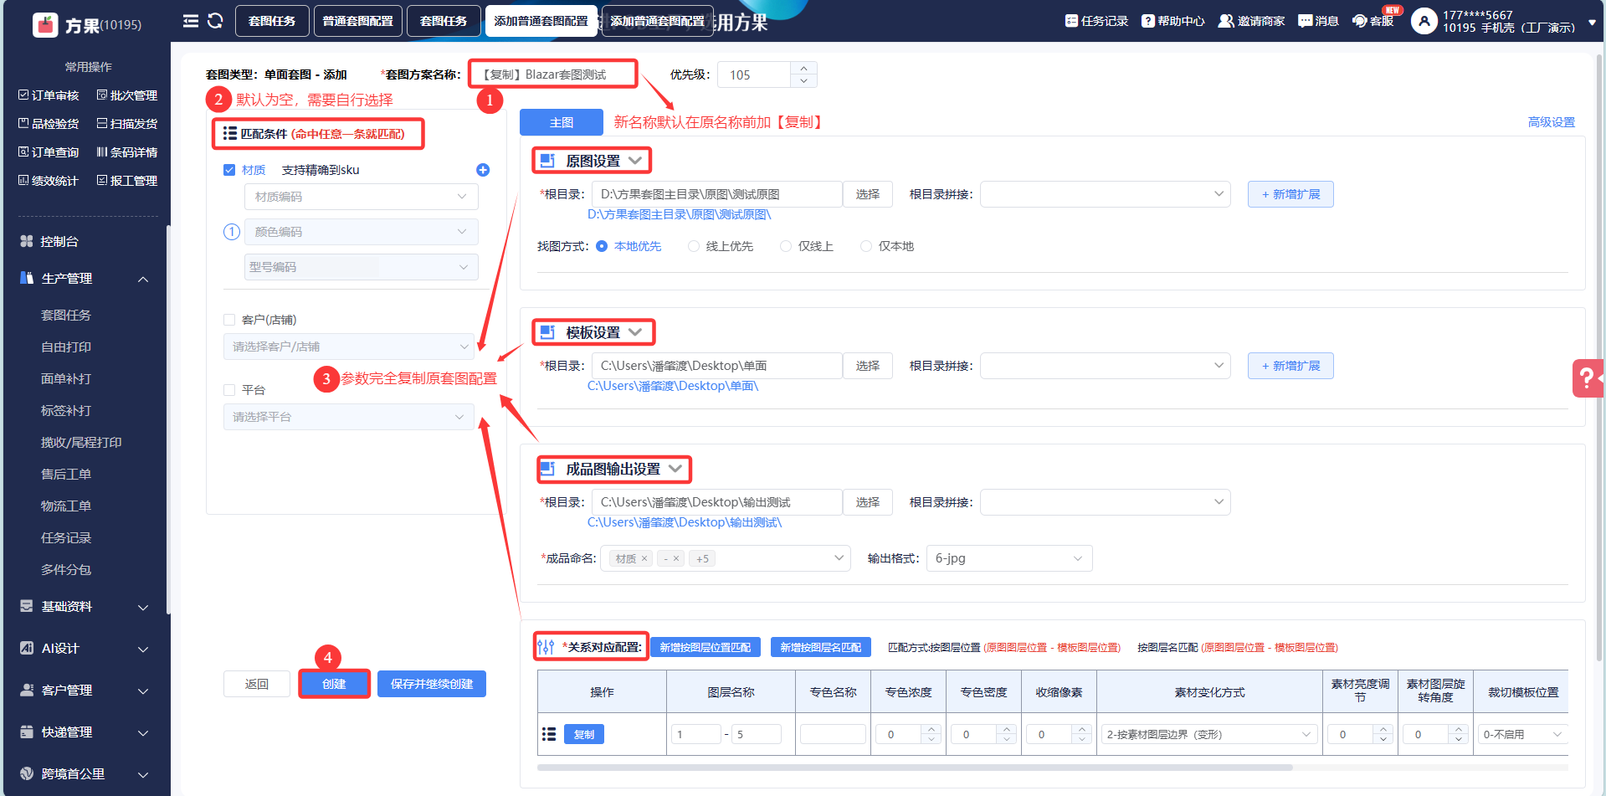Check the 平台 checkbox
The width and height of the screenshot is (1606, 796).
[229, 390]
